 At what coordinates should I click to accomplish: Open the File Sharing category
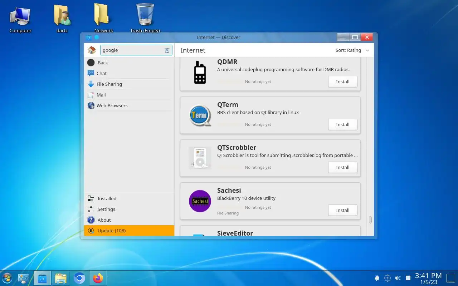coord(129,84)
